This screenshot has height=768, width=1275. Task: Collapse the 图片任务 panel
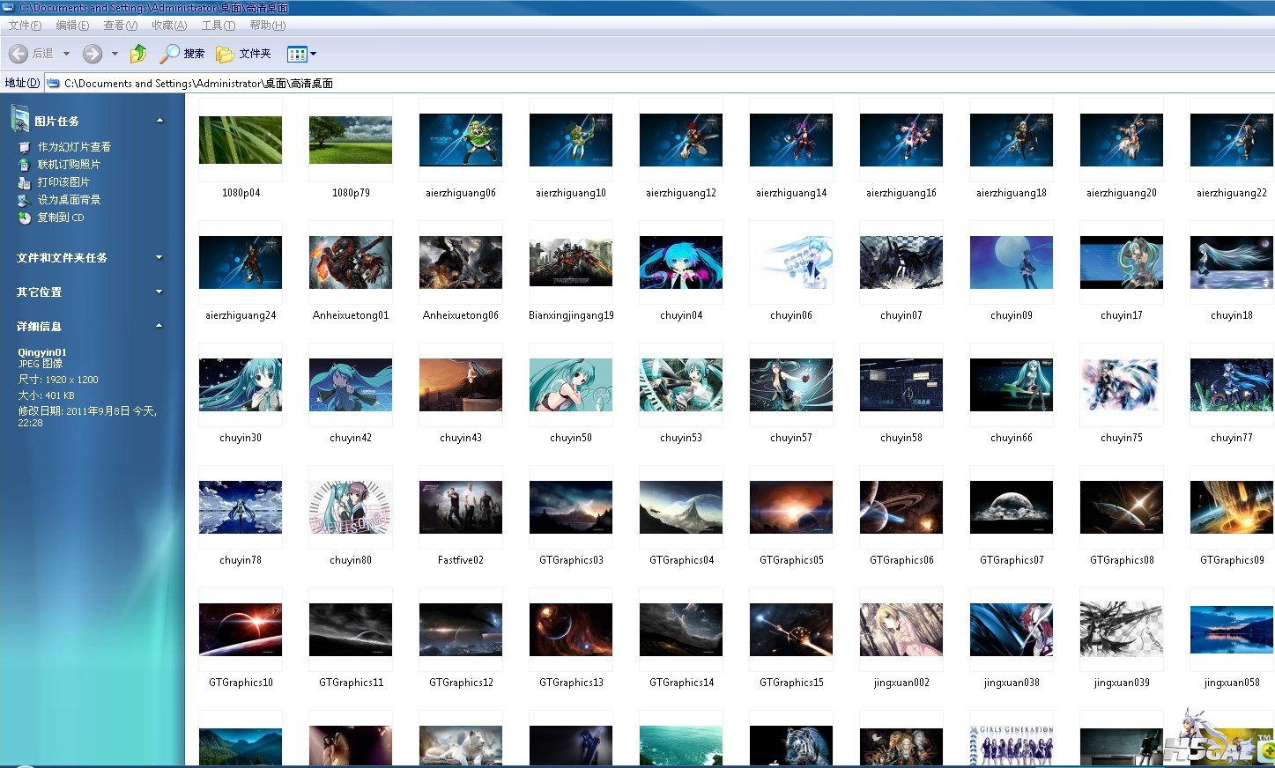pos(159,121)
